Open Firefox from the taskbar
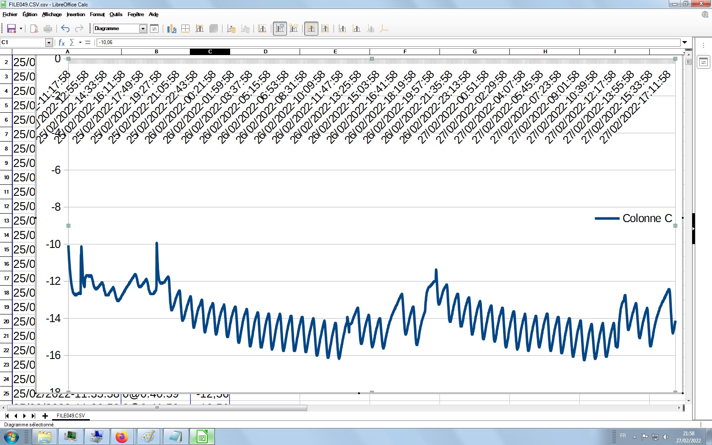The height and width of the screenshot is (445, 712). click(122, 437)
